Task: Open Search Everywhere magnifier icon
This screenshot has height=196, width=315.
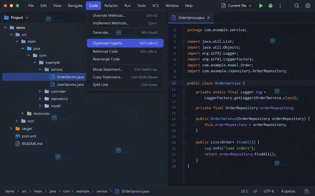Action: pyautogui.click(x=297, y=6)
